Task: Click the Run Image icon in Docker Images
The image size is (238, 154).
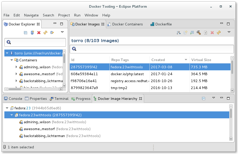Action: click(192, 33)
